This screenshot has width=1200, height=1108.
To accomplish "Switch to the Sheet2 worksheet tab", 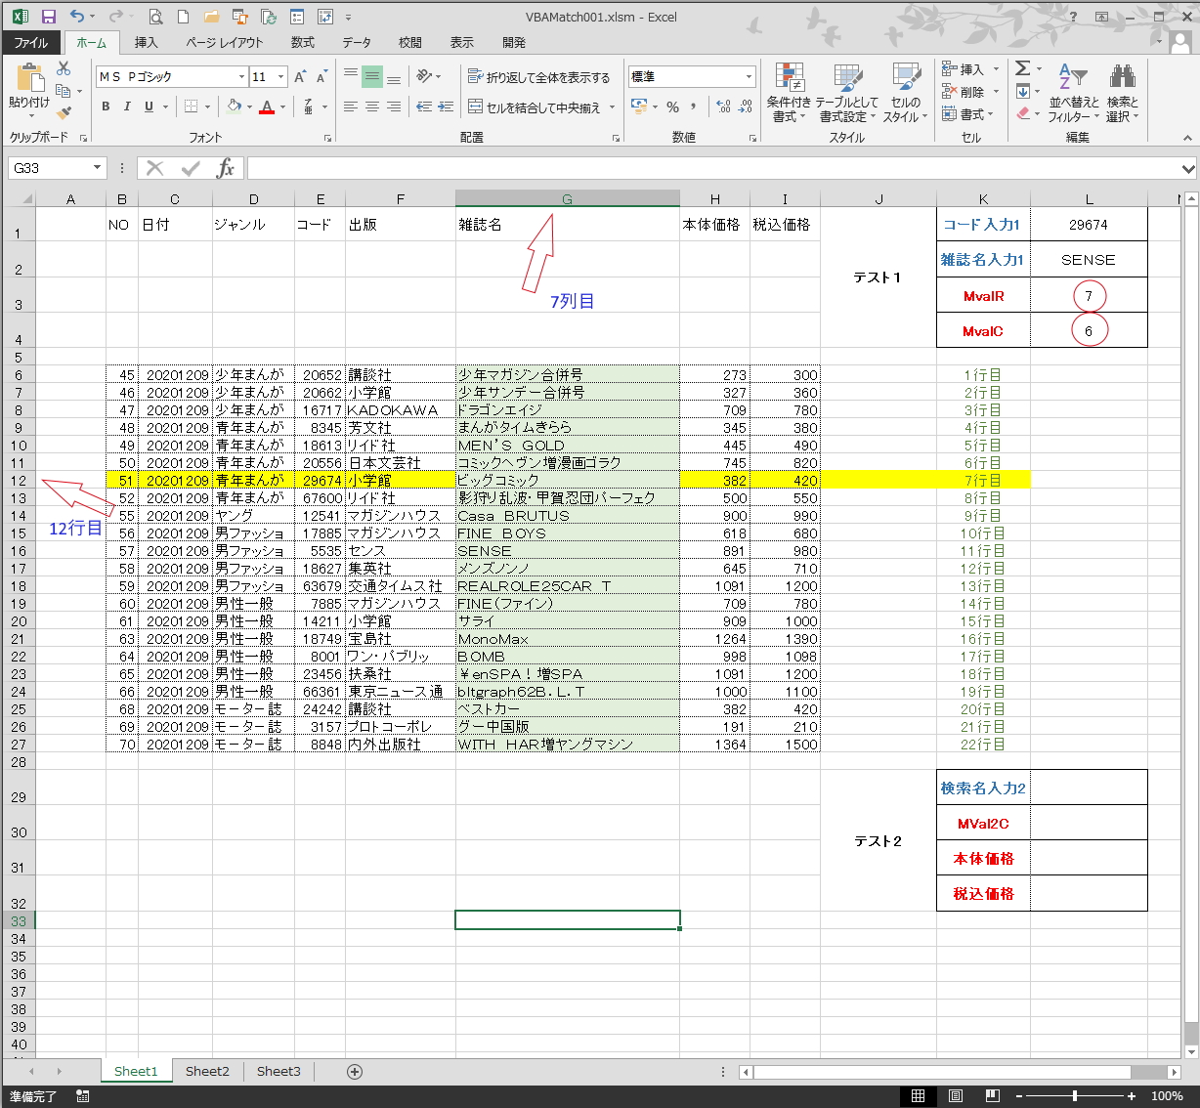I will click(207, 1072).
